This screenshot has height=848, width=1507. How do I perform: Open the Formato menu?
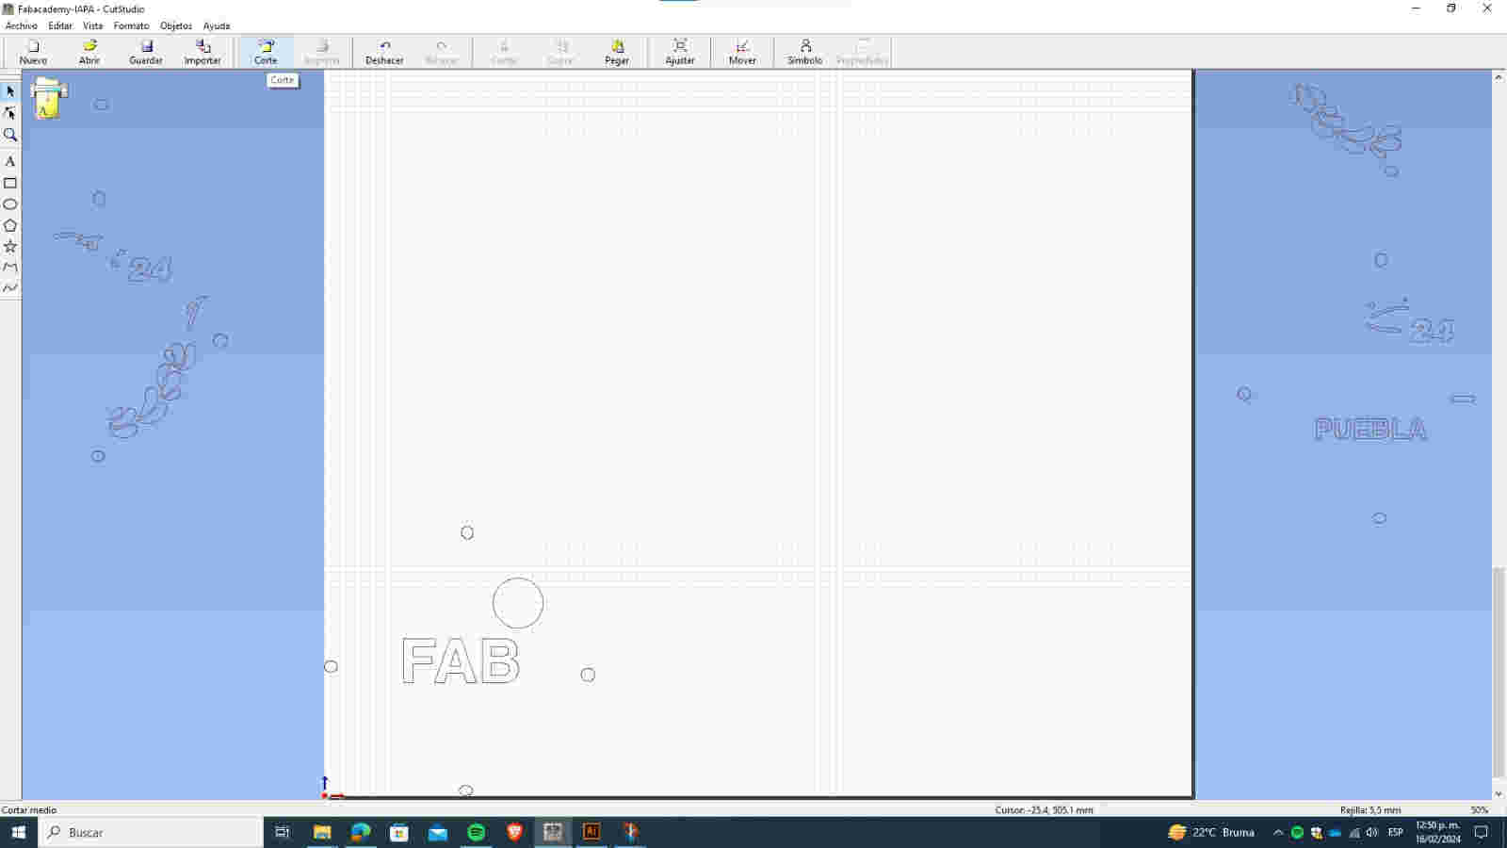pyautogui.click(x=131, y=25)
